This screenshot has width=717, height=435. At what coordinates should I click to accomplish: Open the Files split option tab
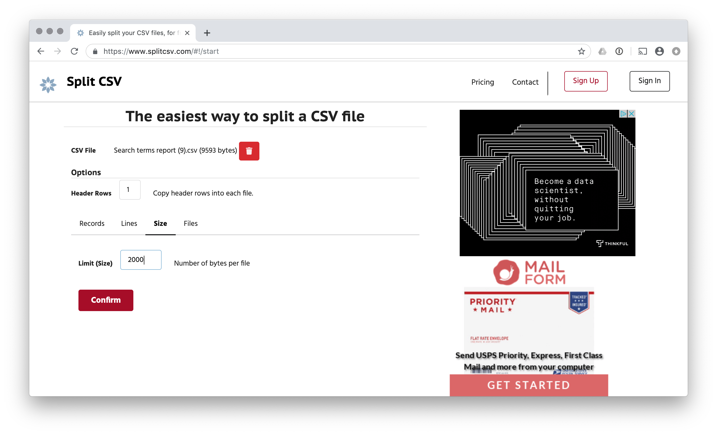point(190,224)
